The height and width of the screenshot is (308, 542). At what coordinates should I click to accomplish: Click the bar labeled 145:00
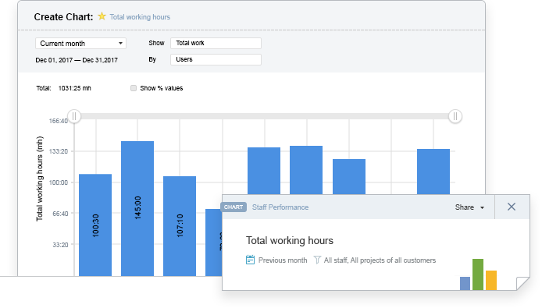(x=137, y=208)
